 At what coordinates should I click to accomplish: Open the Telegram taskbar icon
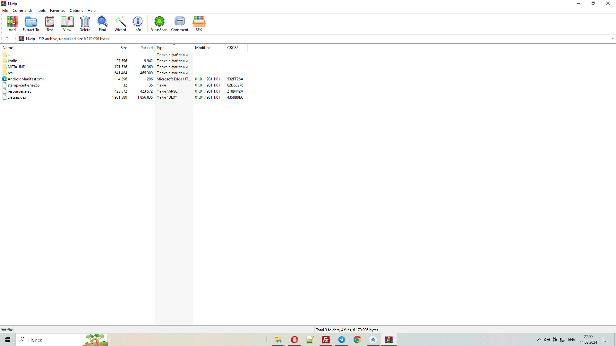point(342,340)
